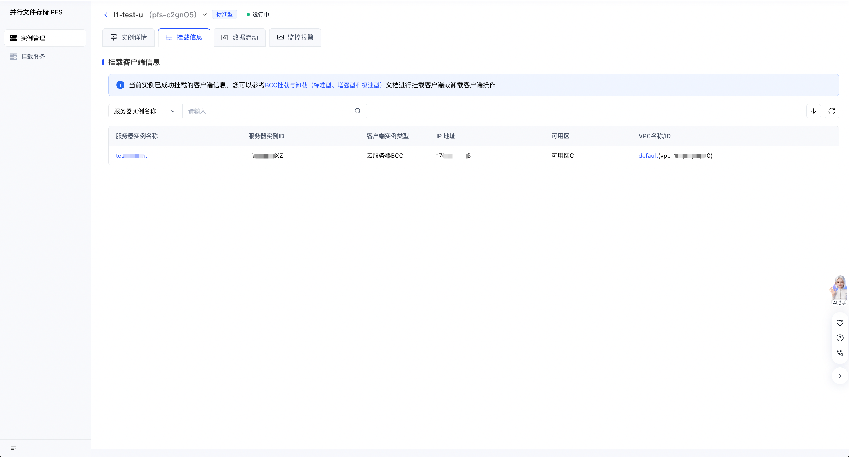Open 挂载服务 in the sidebar

pos(45,57)
